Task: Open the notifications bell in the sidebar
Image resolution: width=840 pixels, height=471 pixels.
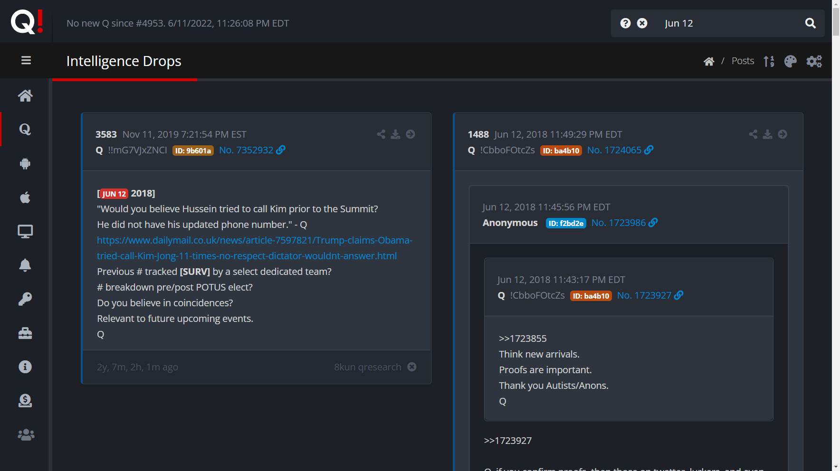Action: pos(25,265)
